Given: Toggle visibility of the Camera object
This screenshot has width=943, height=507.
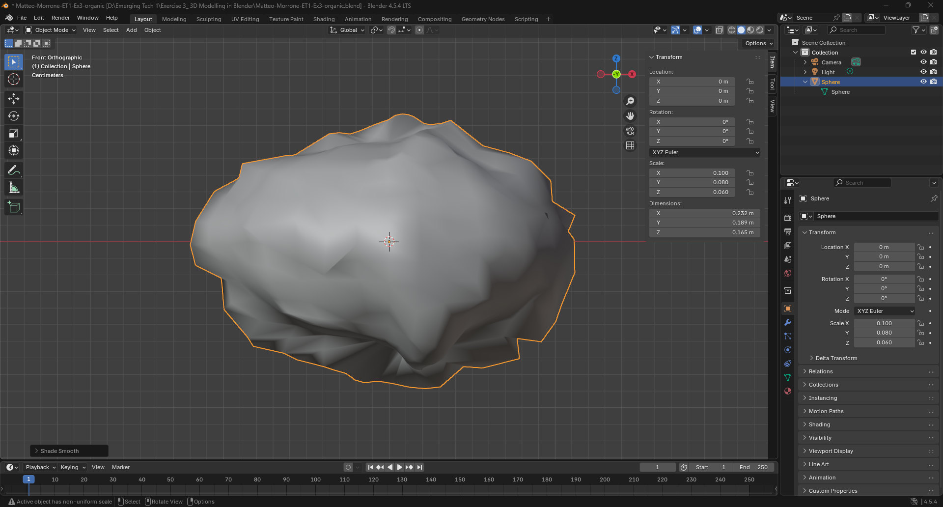Looking at the screenshot, I should tap(923, 62).
